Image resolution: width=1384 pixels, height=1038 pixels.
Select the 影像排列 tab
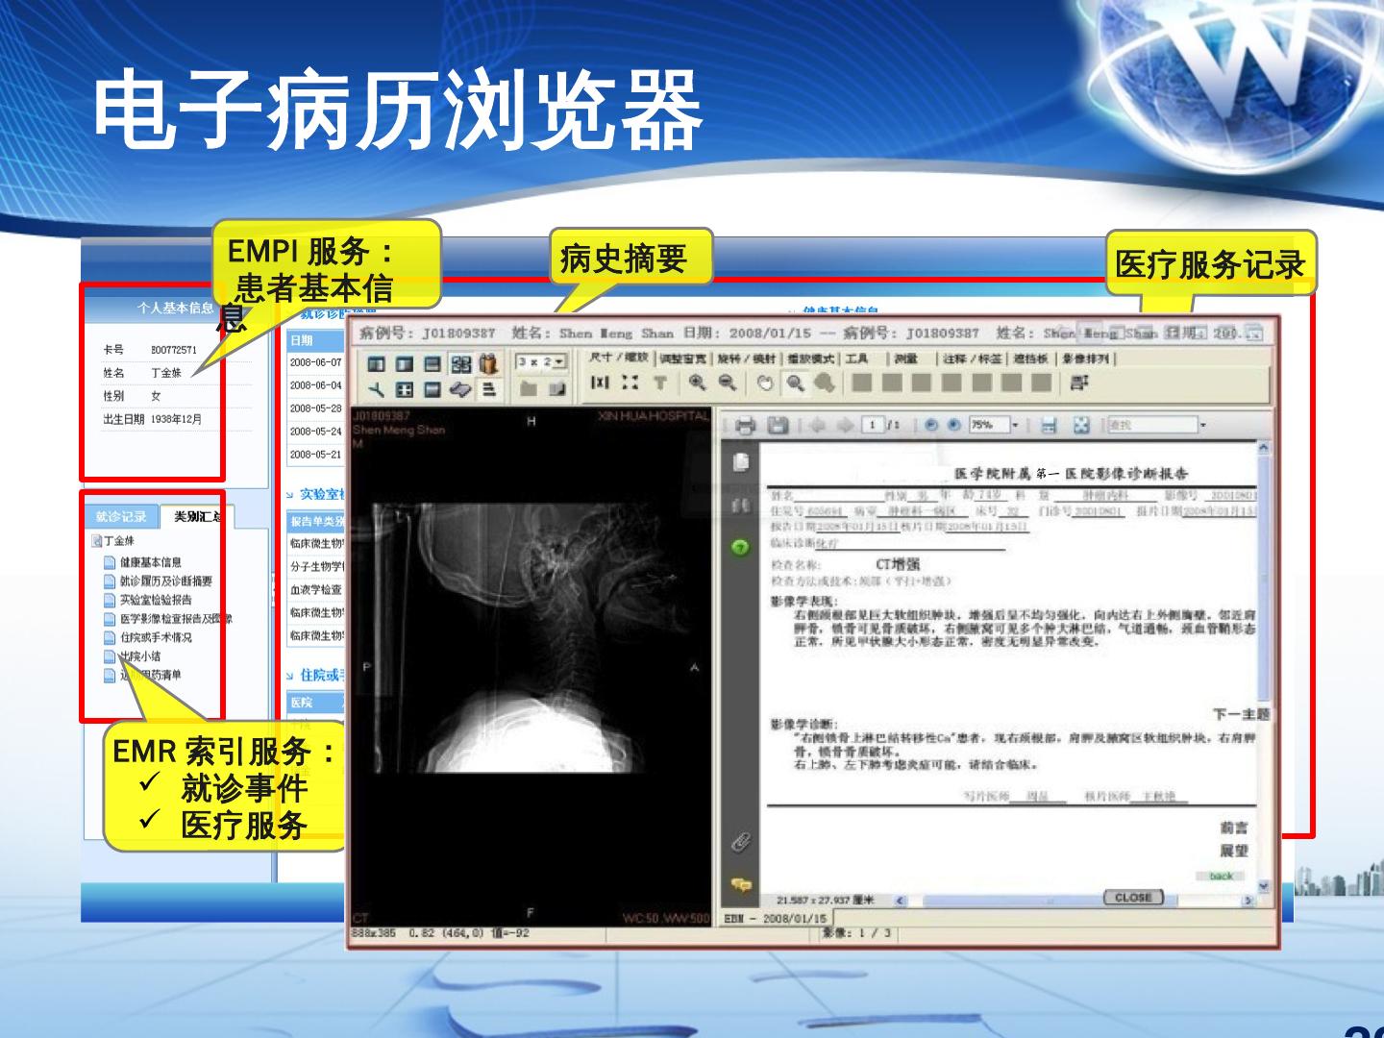click(1086, 358)
